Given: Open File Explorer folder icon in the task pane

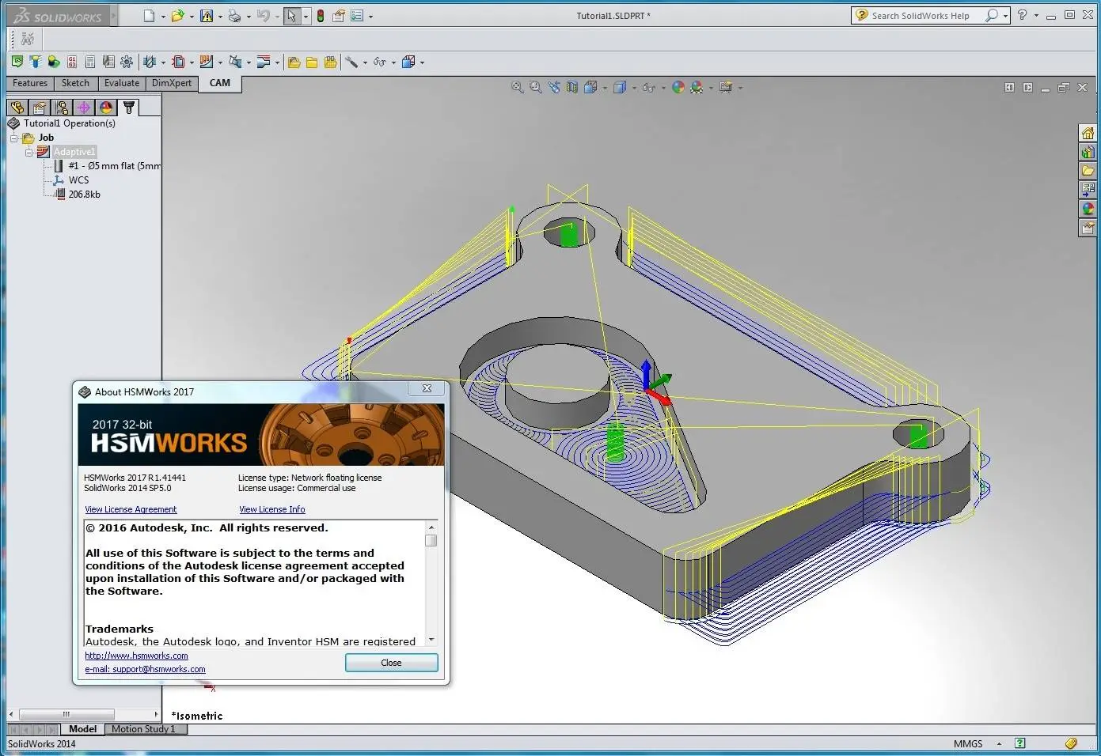Looking at the screenshot, I should pyautogui.click(x=1088, y=171).
